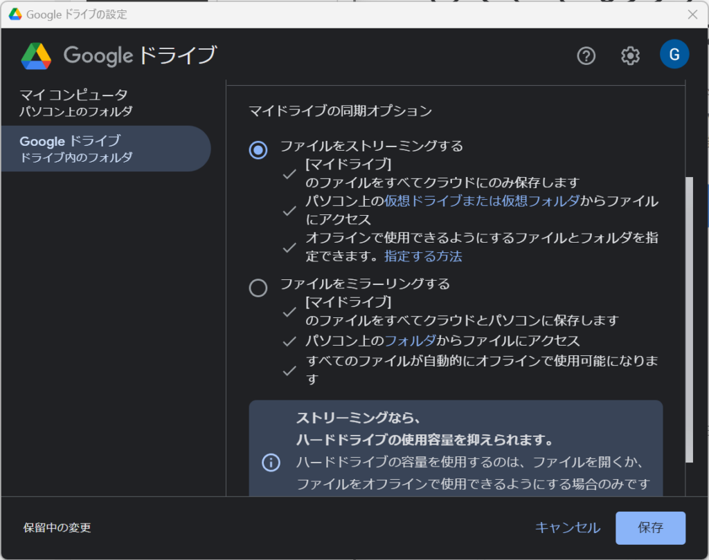This screenshot has height=560, width=709.
Task: Open the フォルダ link under mirroring
Action: tap(410, 341)
